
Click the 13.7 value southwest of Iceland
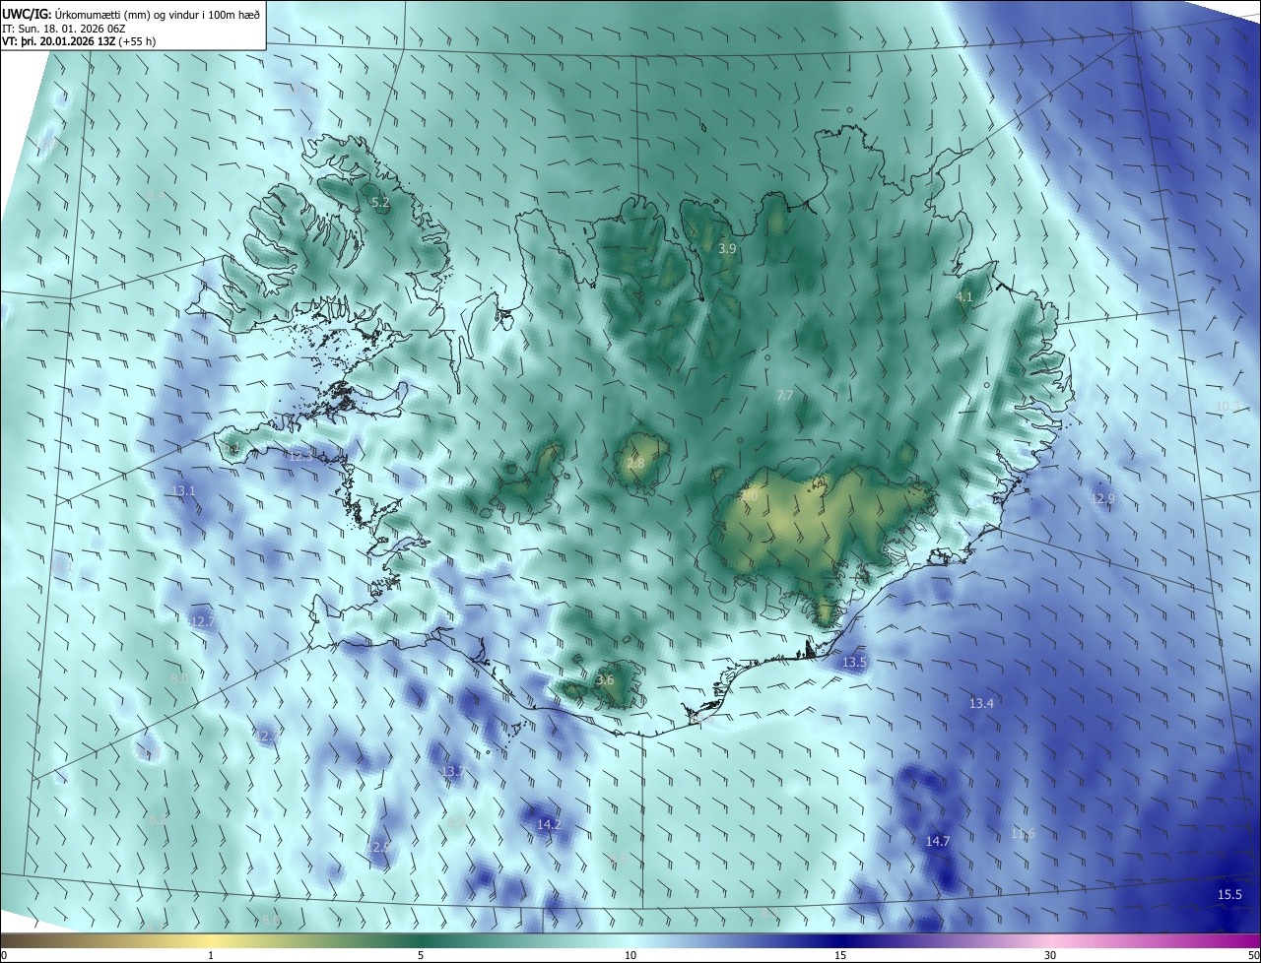coord(451,771)
